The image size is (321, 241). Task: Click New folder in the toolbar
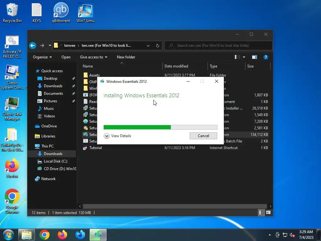click(x=126, y=57)
